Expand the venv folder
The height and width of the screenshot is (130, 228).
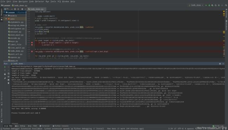tap(6, 19)
